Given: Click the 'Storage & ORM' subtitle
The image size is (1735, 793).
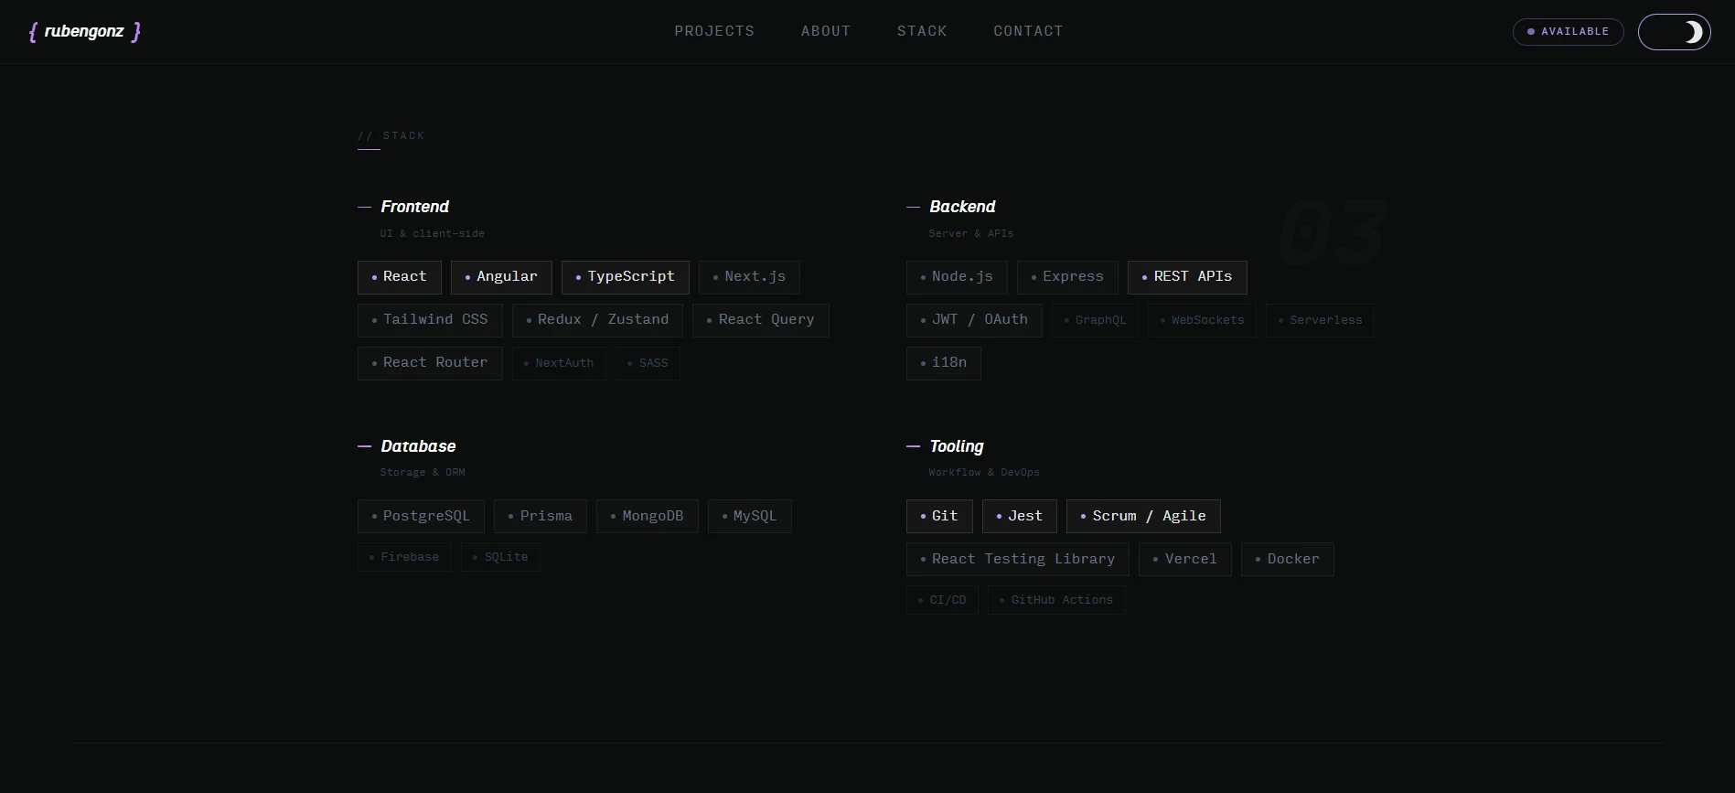Looking at the screenshot, I should coord(423,472).
